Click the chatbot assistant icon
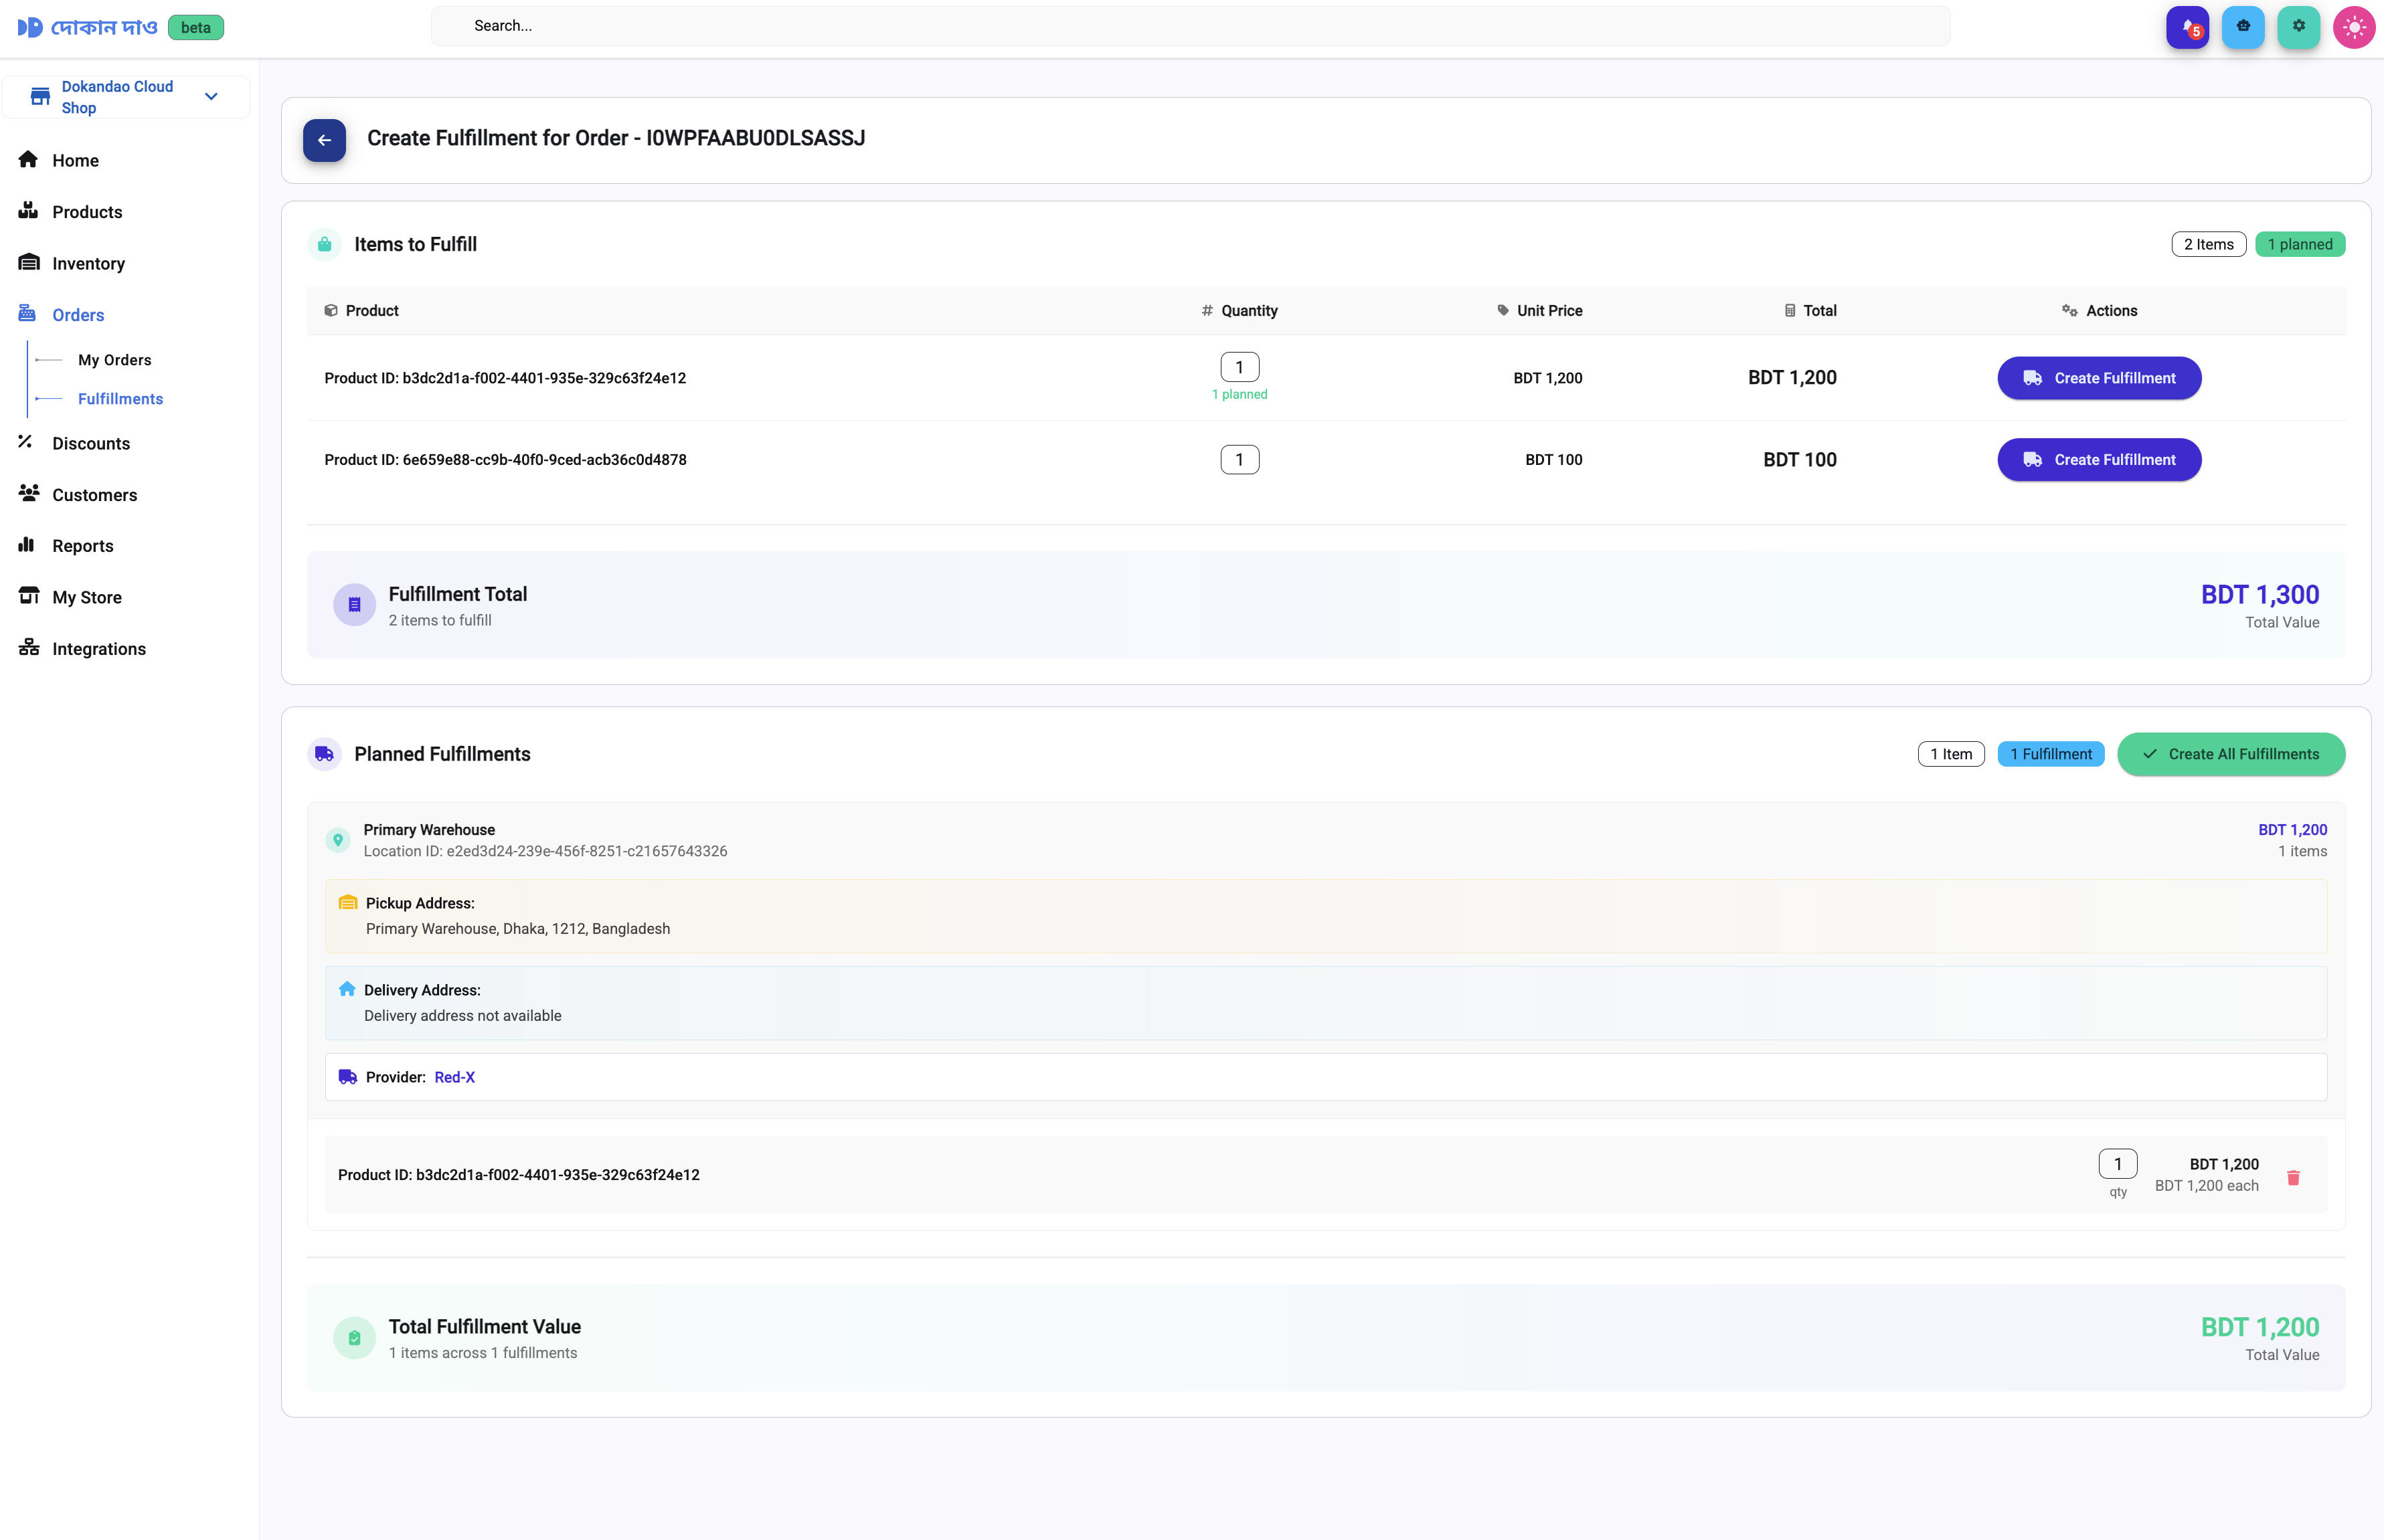 tap(2242, 27)
